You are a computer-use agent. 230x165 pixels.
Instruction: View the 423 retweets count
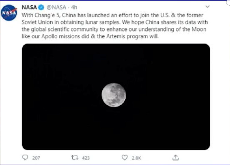click(x=86, y=158)
